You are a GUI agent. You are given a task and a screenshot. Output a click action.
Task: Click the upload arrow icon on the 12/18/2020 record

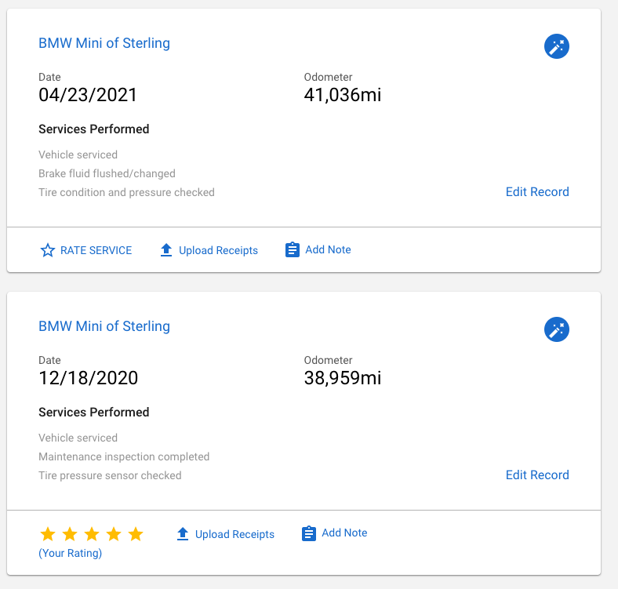[x=183, y=534]
